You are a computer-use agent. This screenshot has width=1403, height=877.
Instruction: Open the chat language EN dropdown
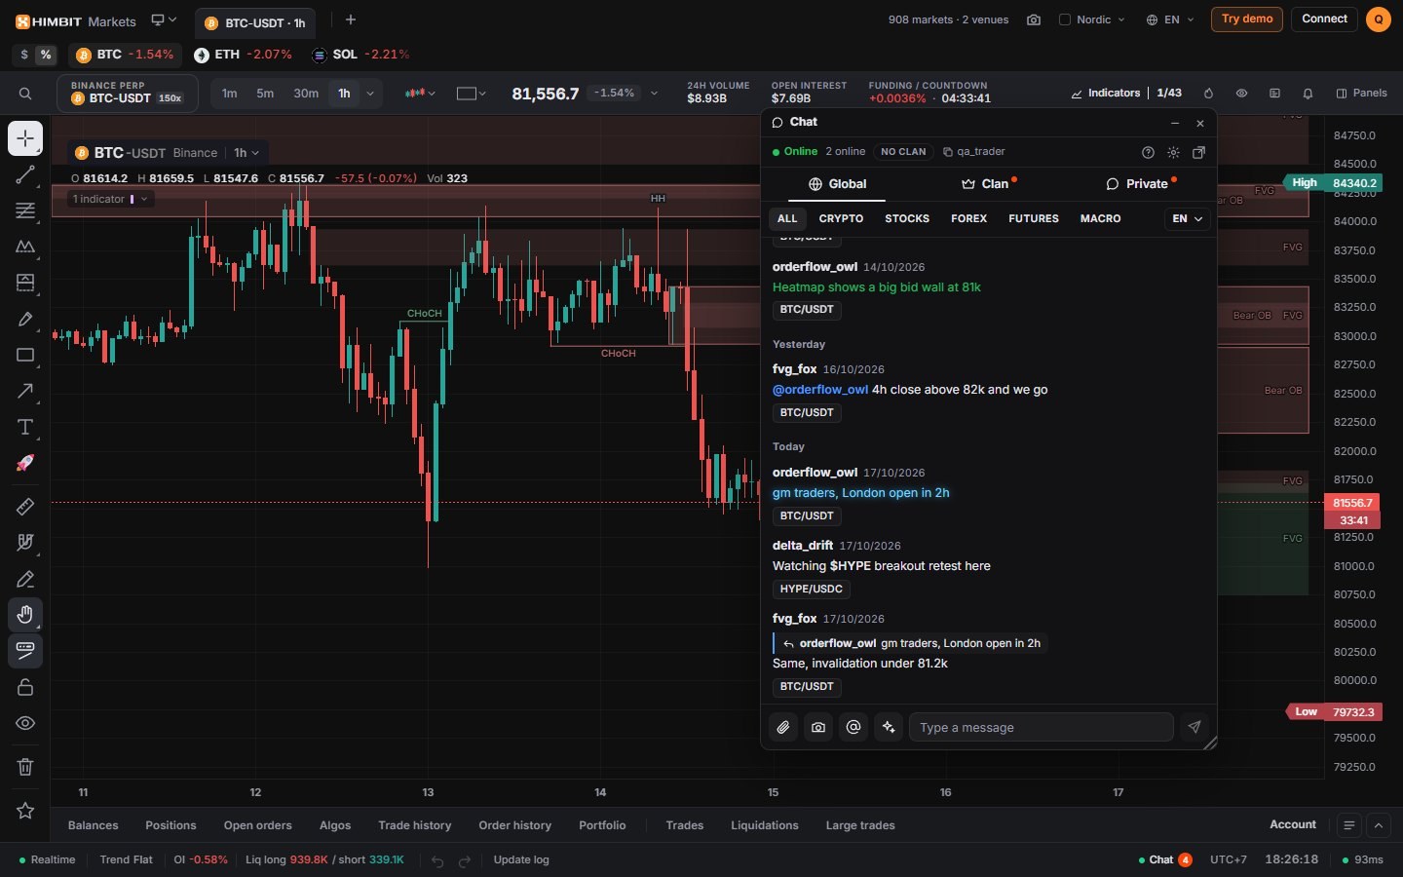1188,219
